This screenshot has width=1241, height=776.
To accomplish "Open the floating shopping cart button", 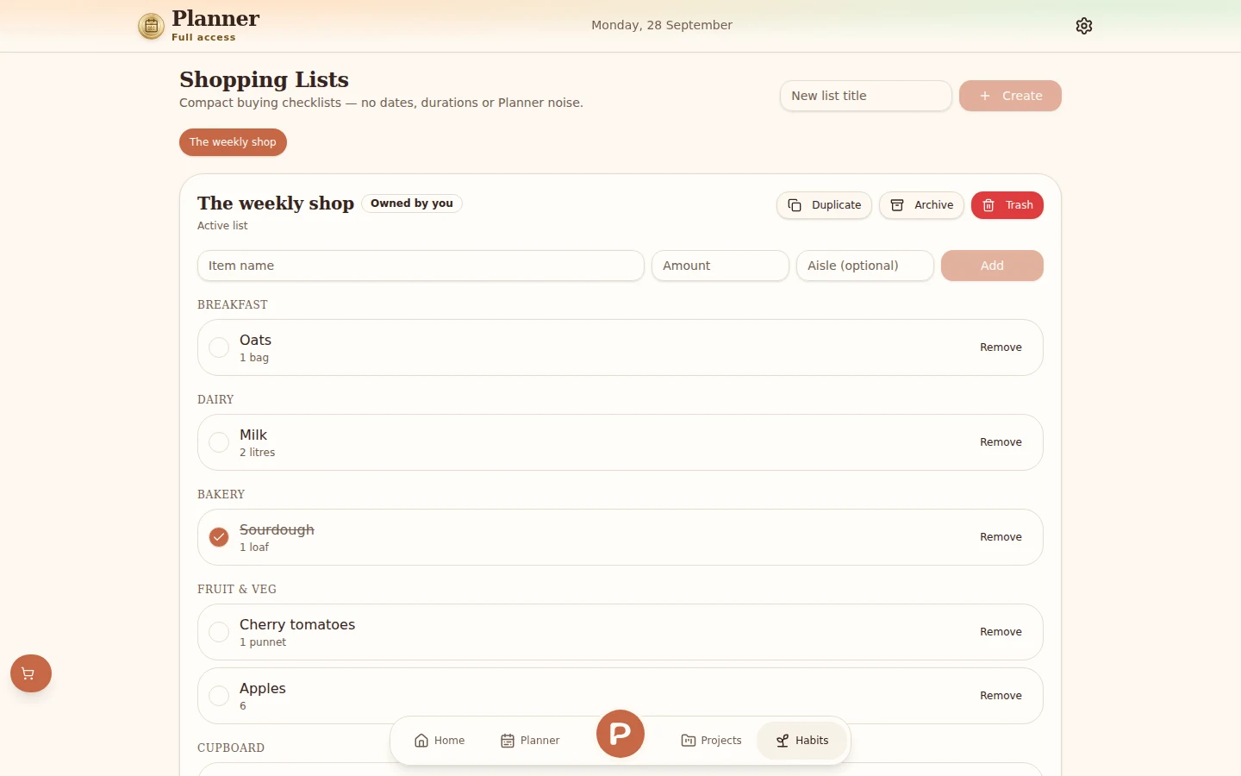I will (x=31, y=673).
